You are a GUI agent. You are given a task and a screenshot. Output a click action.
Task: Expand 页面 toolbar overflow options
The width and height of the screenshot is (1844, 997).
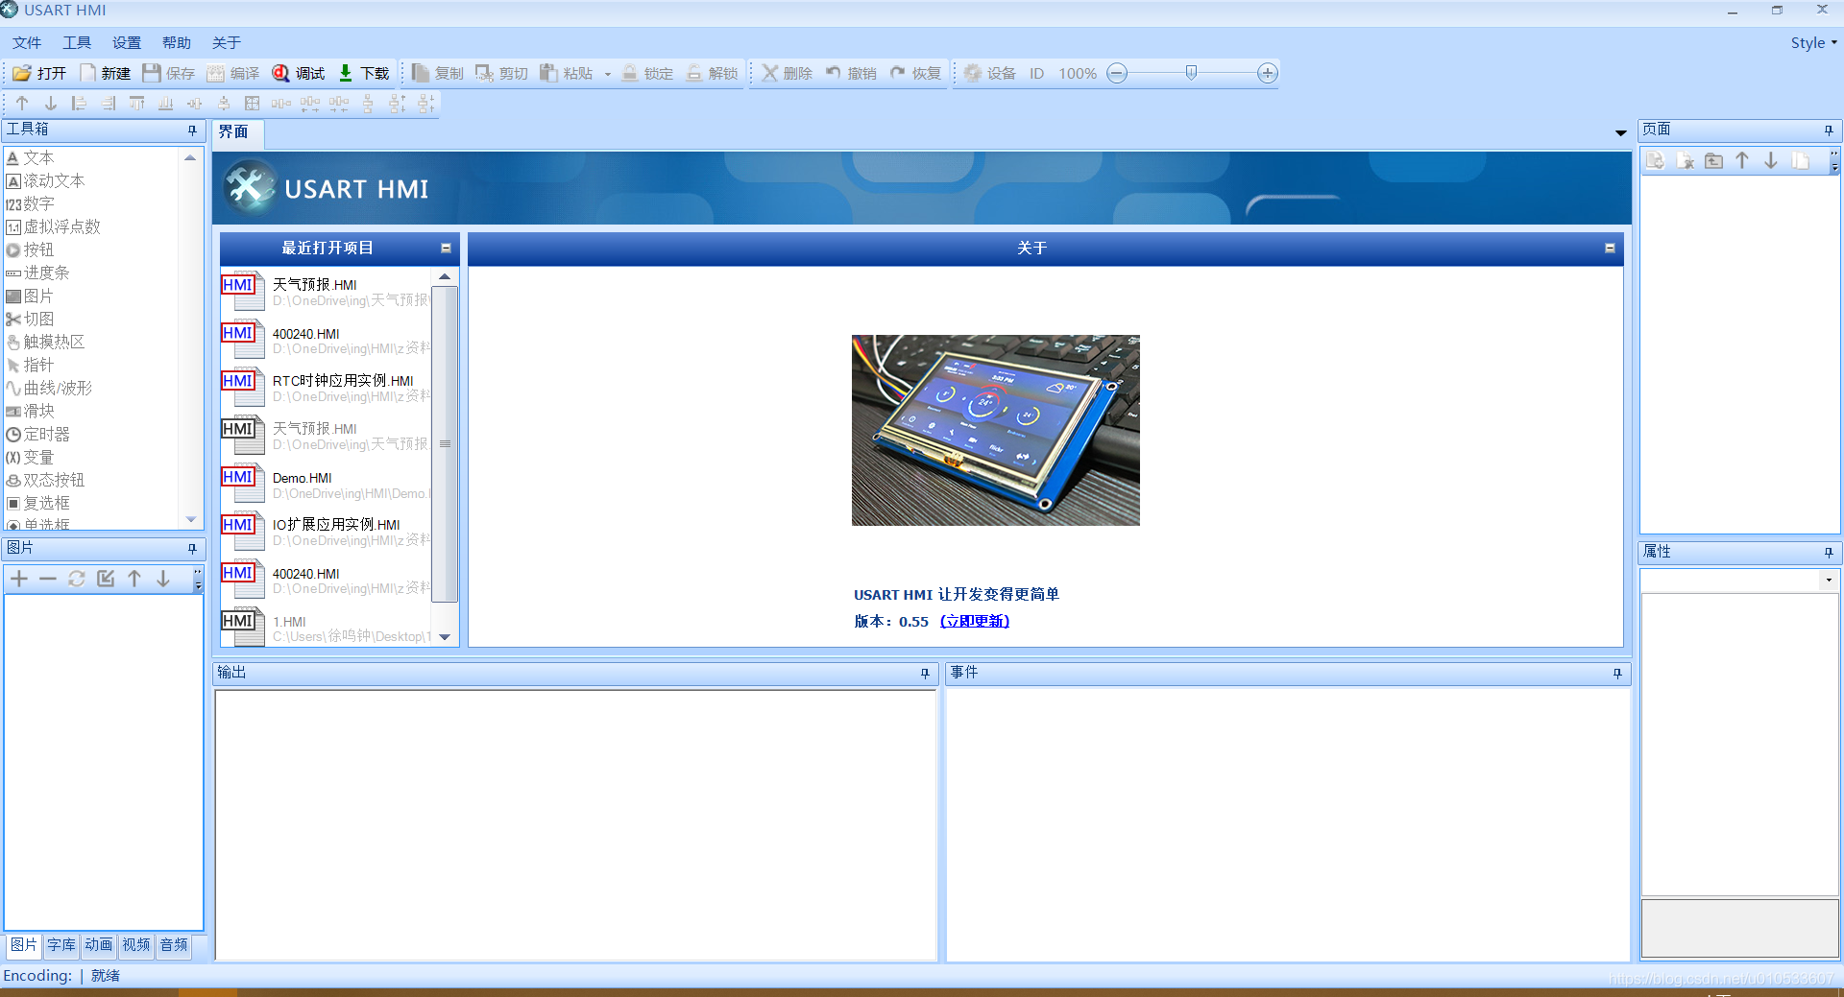(x=1834, y=161)
